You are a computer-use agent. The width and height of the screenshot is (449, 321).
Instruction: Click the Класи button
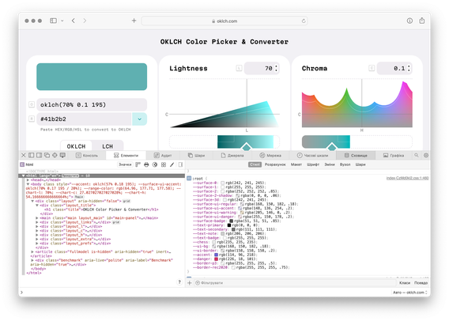(405, 283)
